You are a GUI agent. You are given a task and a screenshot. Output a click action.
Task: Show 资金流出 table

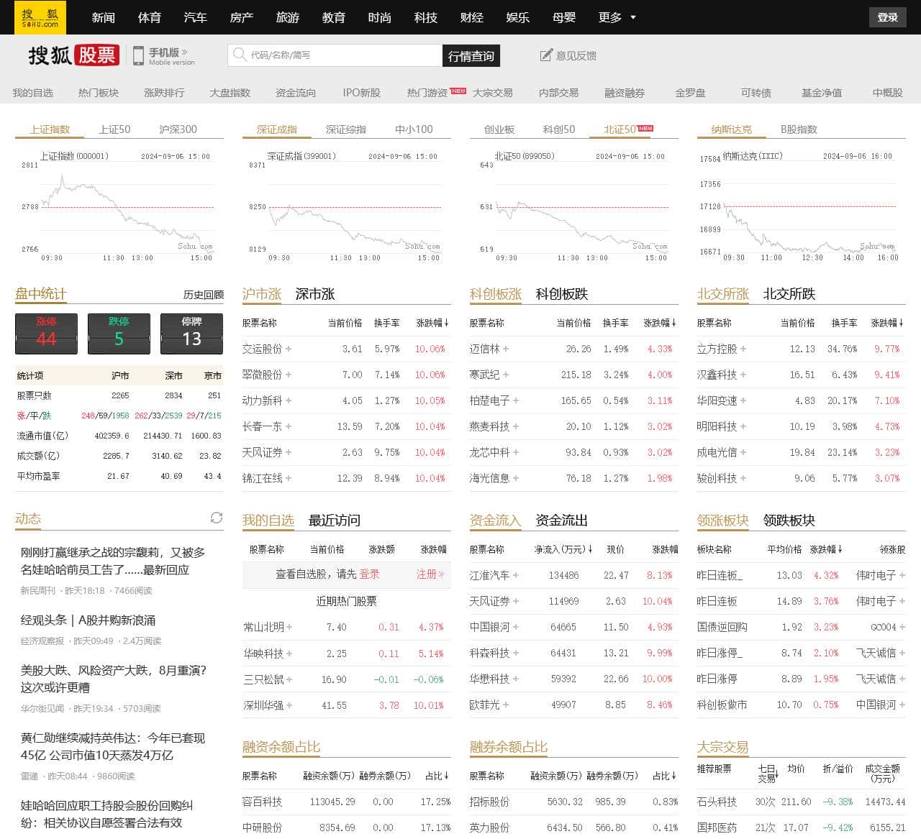pos(561,521)
